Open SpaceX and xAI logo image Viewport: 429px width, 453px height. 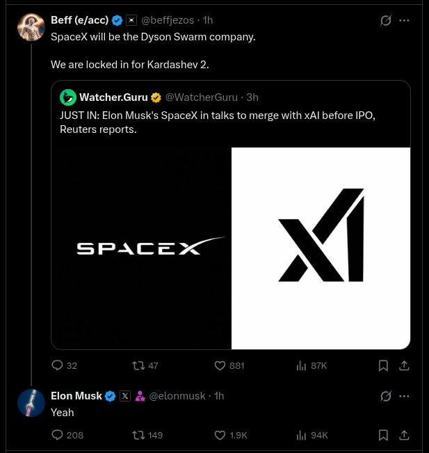pos(231,248)
